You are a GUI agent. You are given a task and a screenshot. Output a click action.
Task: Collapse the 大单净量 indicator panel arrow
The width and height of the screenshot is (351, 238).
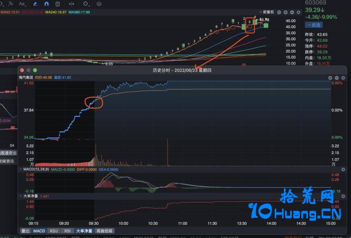click(21, 196)
